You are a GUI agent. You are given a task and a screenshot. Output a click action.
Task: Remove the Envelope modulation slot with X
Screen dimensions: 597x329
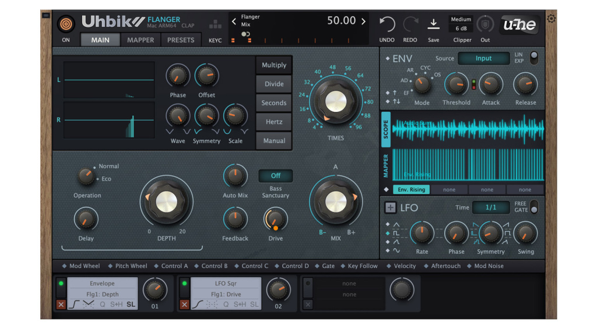click(x=61, y=305)
